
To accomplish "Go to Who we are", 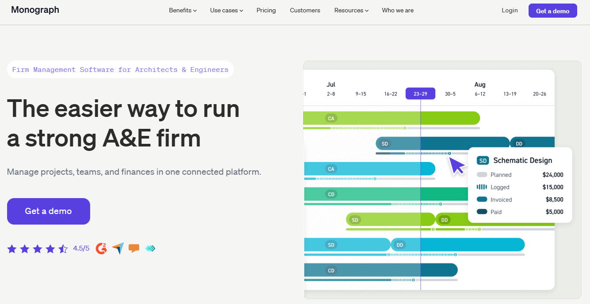I will pyautogui.click(x=398, y=10).
